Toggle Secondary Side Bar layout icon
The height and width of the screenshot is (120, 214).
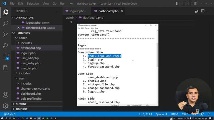coord(190,4)
